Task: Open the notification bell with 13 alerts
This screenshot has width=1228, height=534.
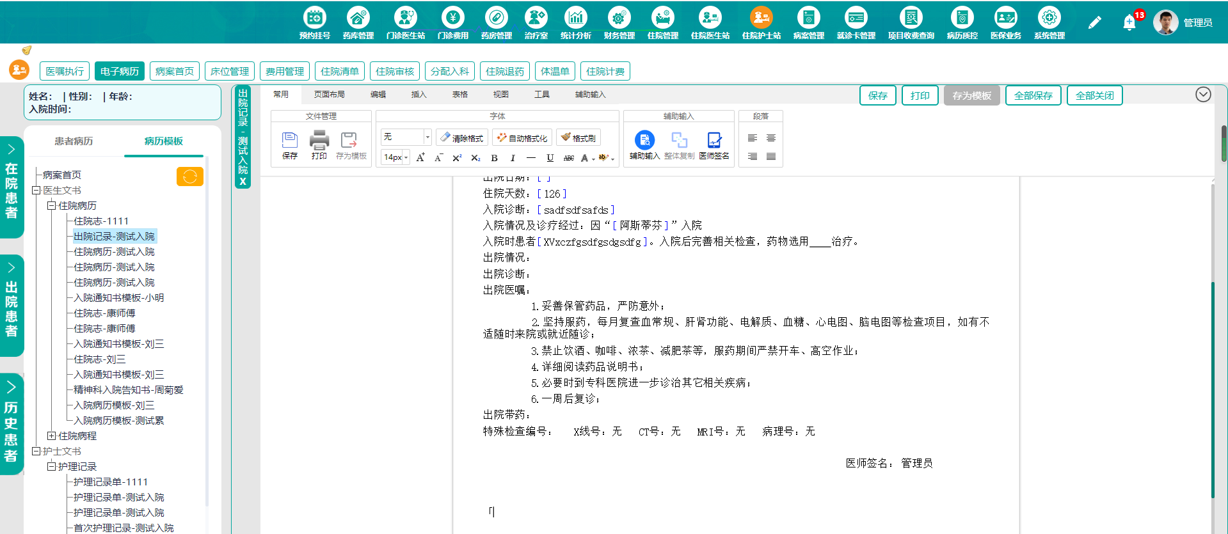Action: [1130, 22]
